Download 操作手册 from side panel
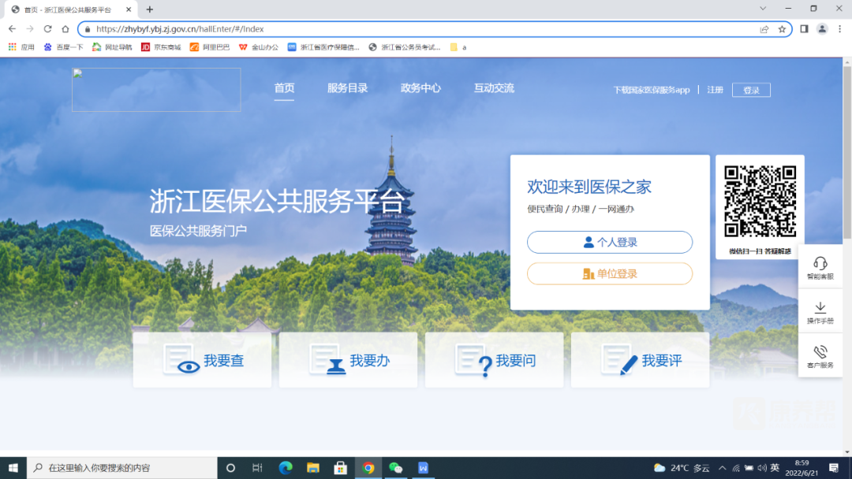The image size is (852, 479). point(820,313)
